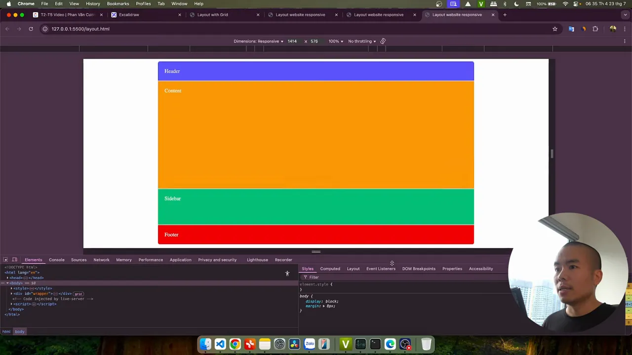Open the Computed styles tab
The height and width of the screenshot is (355, 632).
click(x=330, y=269)
